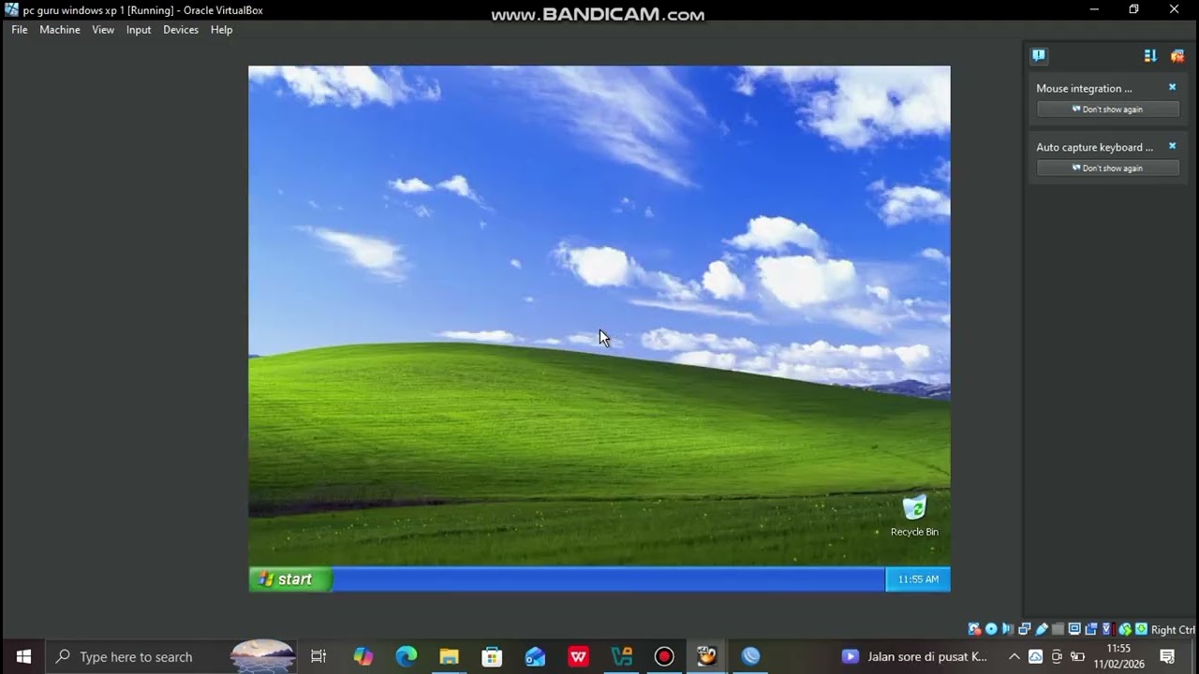
Task: Show hidden system tray icons
Action: [x=1014, y=656]
